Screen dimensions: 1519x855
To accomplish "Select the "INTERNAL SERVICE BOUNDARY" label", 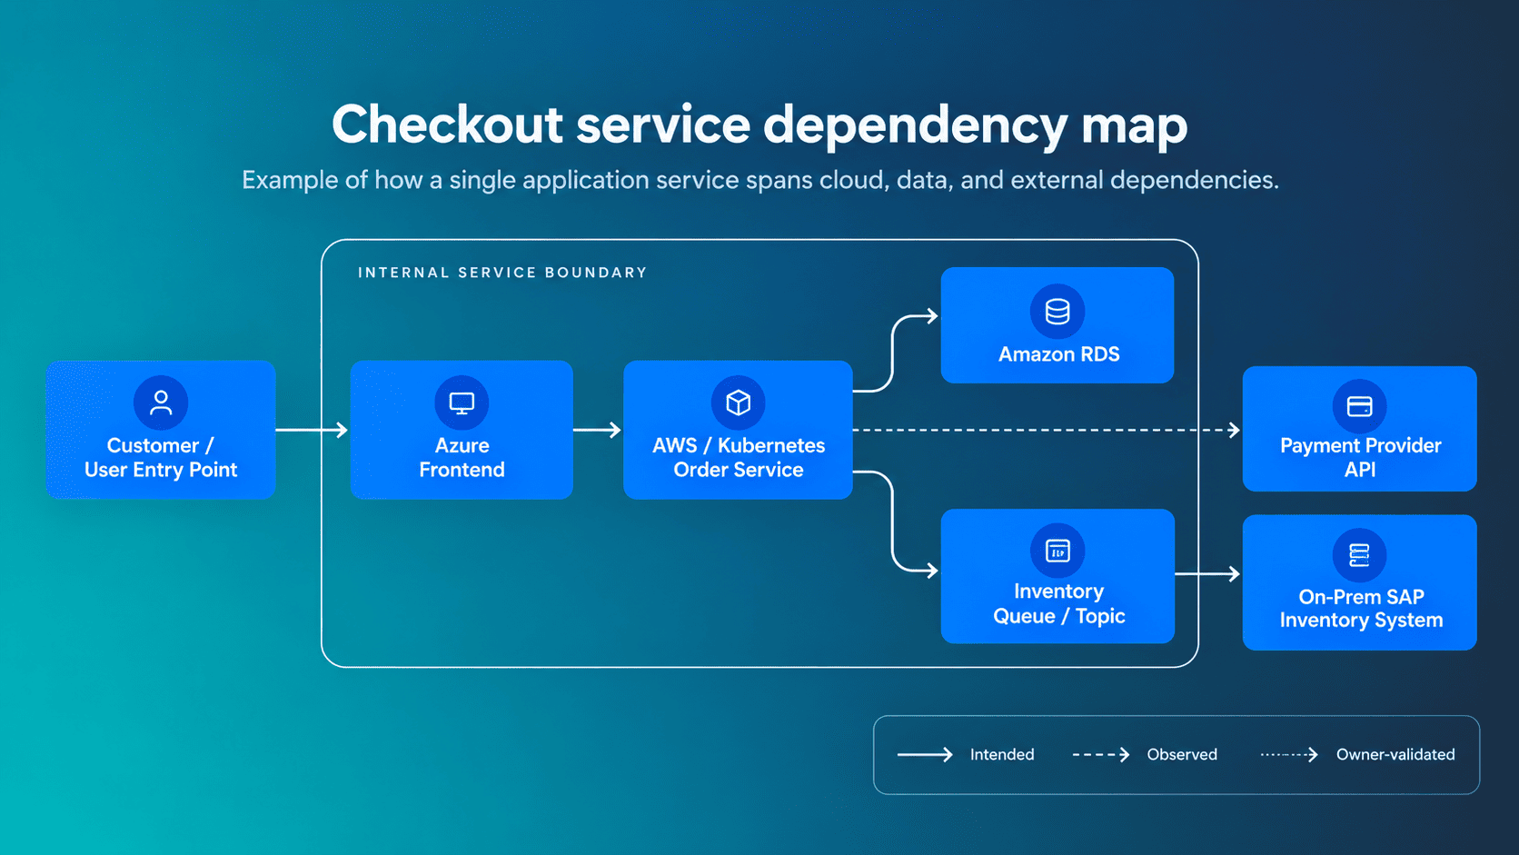I will (502, 273).
